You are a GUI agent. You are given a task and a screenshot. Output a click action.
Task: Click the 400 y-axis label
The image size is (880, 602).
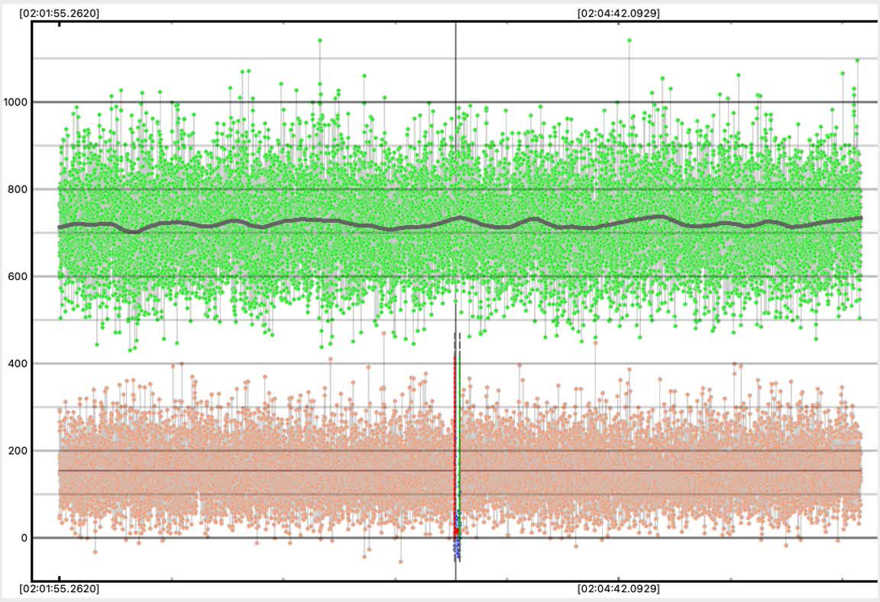click(18, 363)
